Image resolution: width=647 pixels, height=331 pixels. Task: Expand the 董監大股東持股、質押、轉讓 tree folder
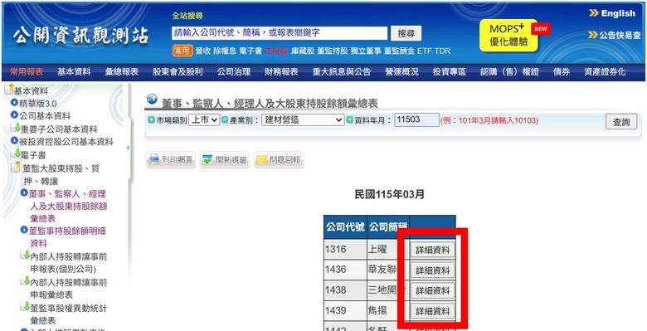[16, 167]
